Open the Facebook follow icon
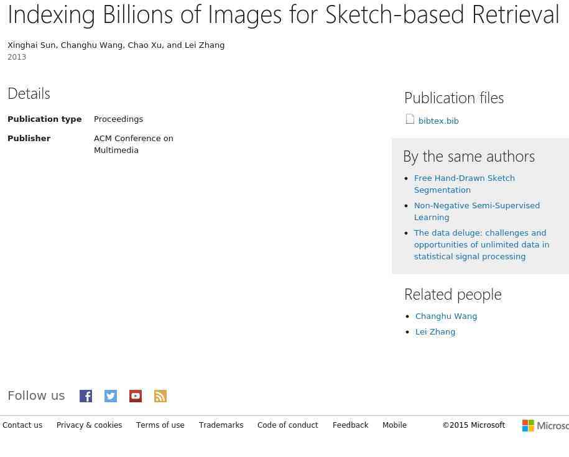 click(x=86, y=396)
